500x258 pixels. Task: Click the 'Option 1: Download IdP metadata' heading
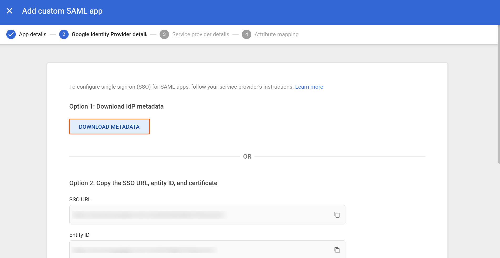(x=116, y=106)
